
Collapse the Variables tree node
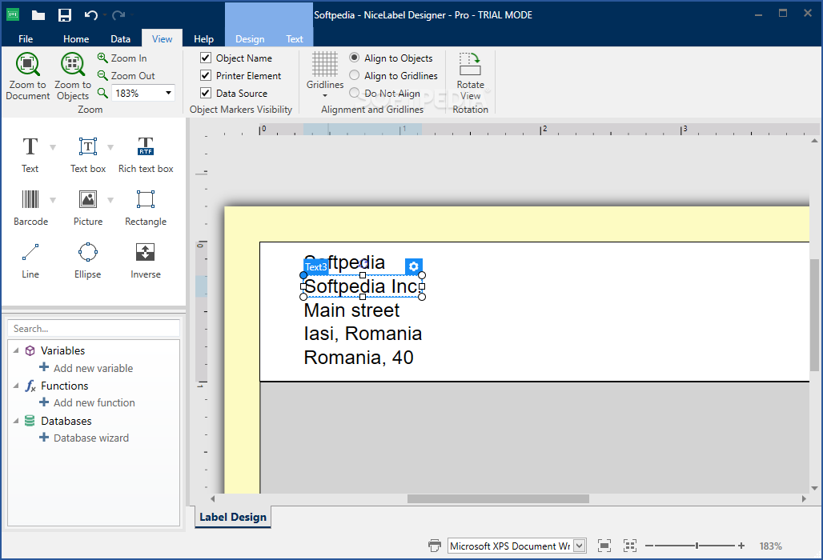coord(16,350)
